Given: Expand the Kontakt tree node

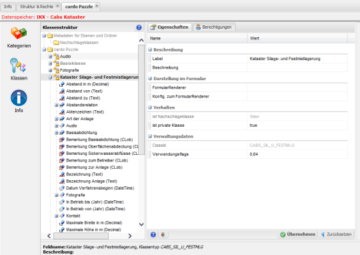Looking at the screenshot, I should pos(56,216).
